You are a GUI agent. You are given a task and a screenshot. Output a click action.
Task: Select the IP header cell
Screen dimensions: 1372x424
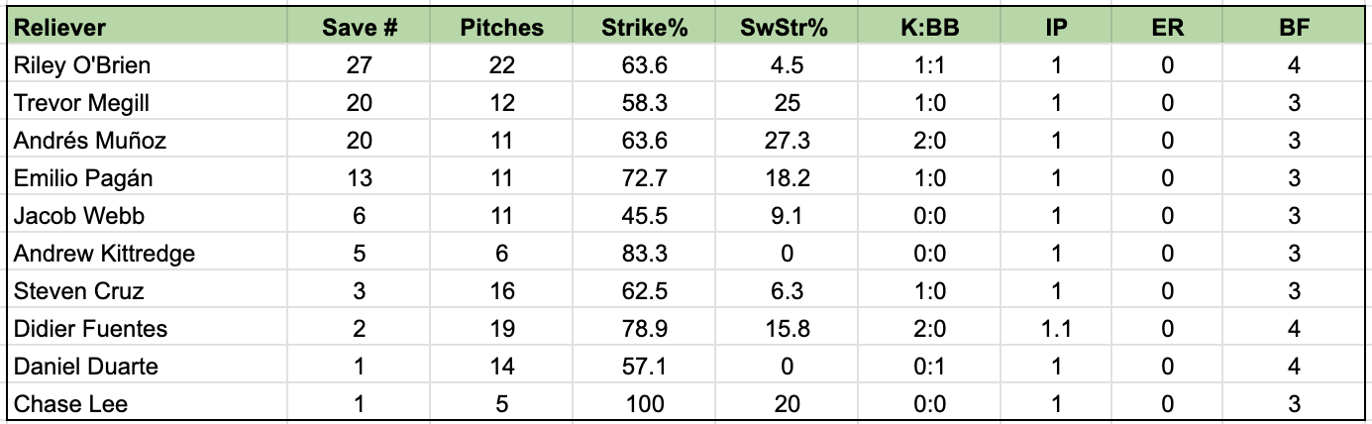[1056, 28]
